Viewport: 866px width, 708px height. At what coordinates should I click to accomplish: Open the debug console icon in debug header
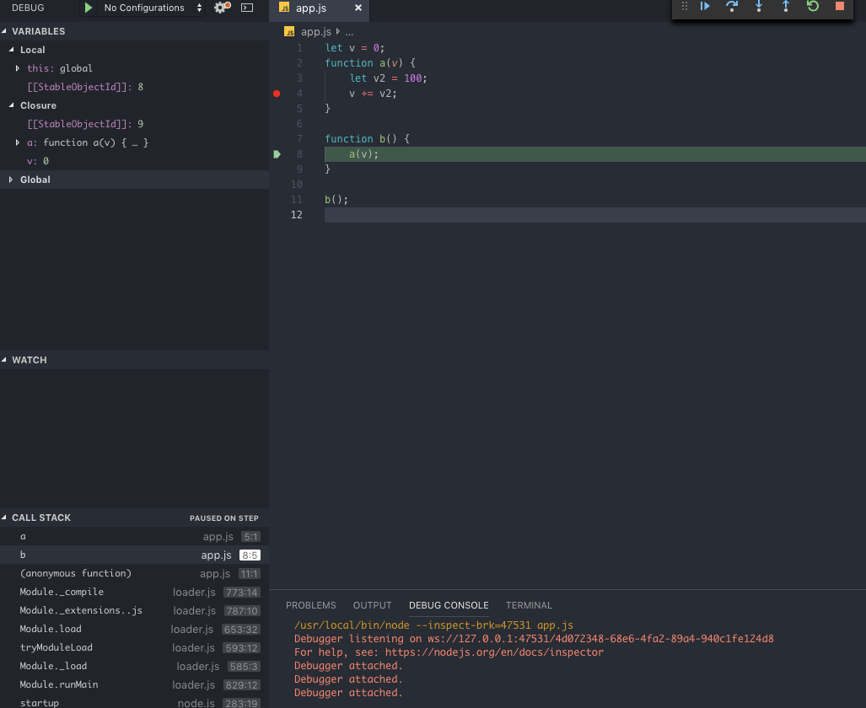point(247,8)
